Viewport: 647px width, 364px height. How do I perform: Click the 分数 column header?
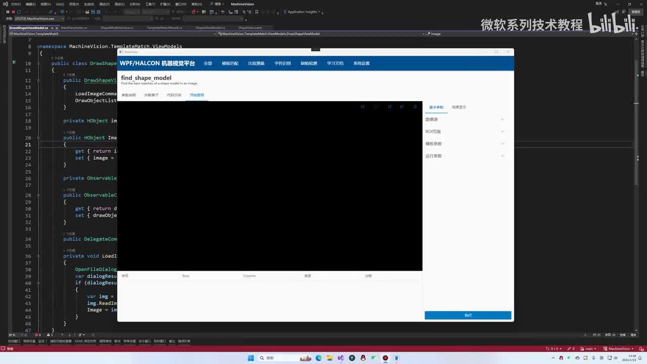368,276
